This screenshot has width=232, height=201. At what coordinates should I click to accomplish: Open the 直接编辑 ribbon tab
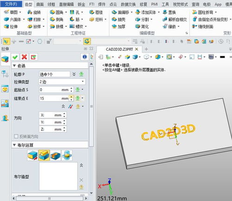[x=66, y=4]
